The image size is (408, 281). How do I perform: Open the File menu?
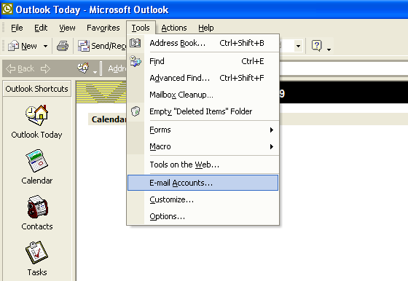coord(17,28)
